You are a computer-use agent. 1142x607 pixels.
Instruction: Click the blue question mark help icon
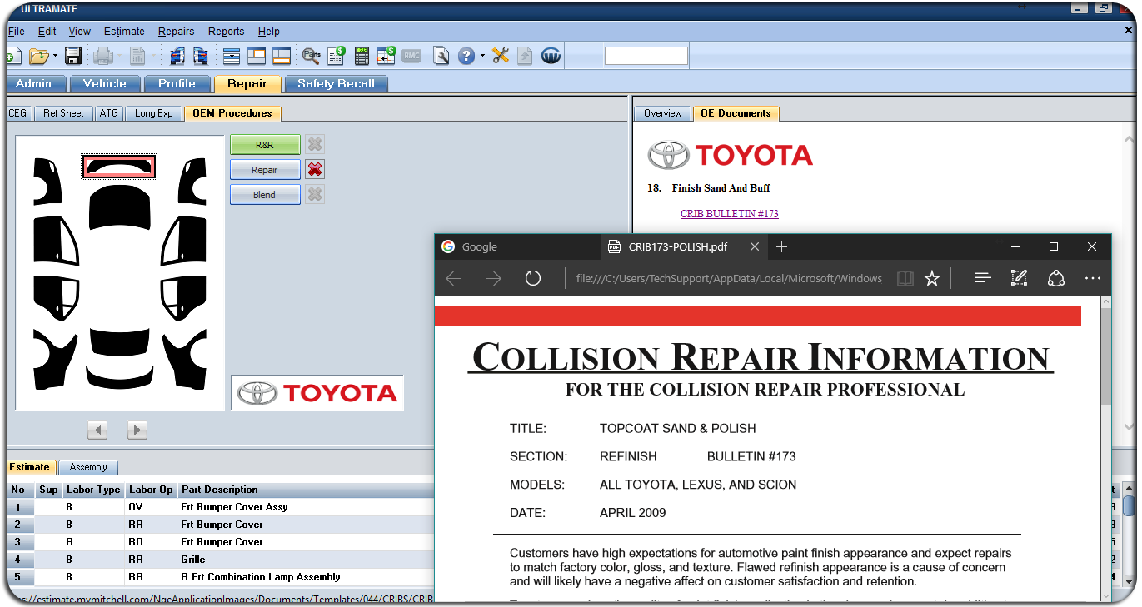coord(466,57)
